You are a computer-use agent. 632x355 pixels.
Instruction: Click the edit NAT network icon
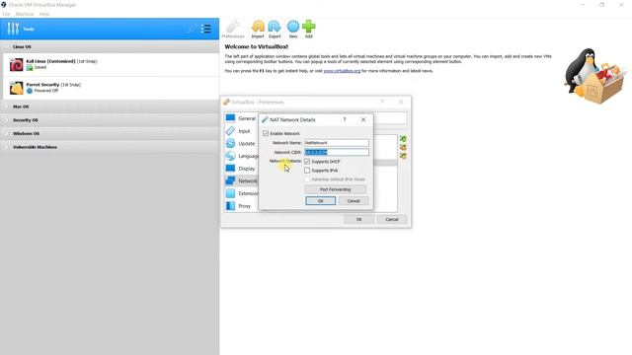403,156
